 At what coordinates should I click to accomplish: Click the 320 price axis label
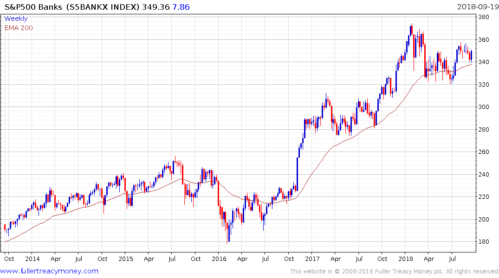tap(484, 84)
